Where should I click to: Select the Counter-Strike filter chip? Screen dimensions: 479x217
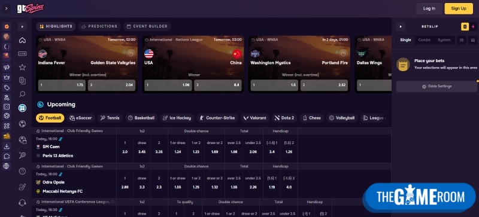(217, 118)
